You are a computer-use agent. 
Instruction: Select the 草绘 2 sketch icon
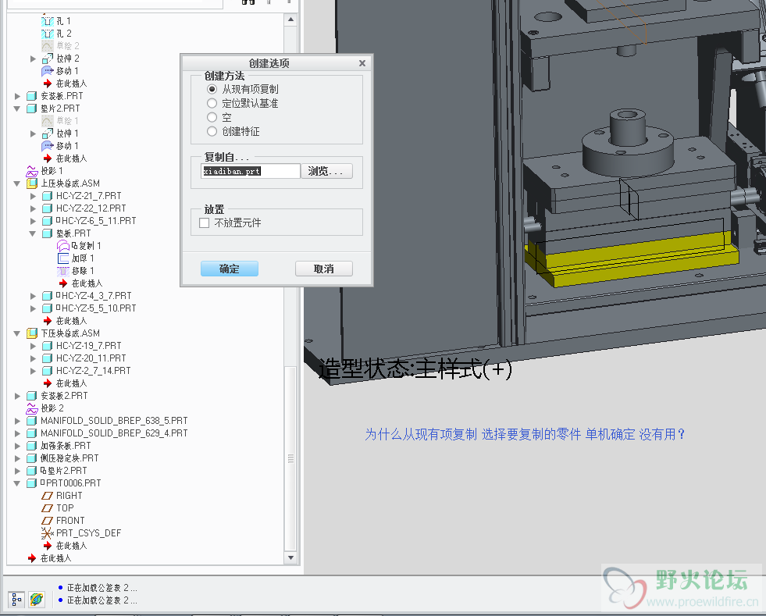[x=48, y=46]
